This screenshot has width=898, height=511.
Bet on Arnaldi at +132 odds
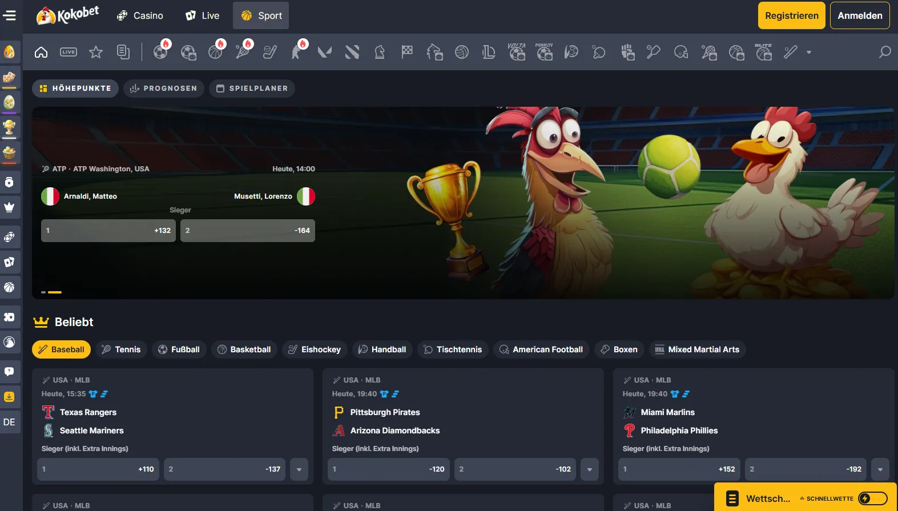click(108, 231)
